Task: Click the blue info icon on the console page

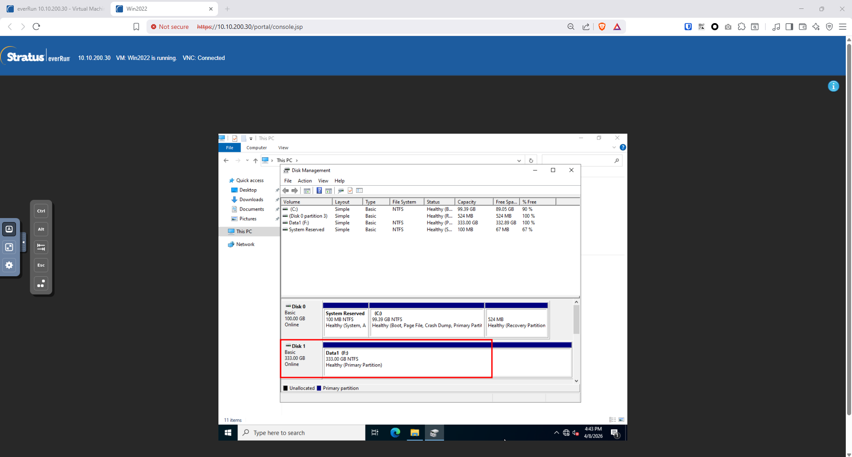Action: coord(833,86)
